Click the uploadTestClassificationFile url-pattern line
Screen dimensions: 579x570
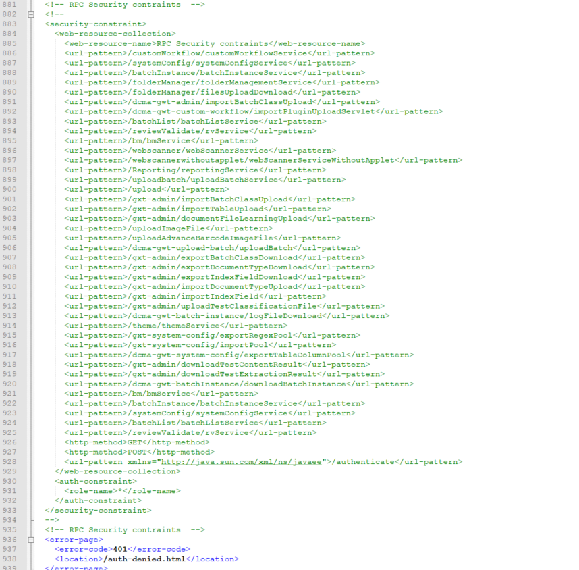(225, 306)
